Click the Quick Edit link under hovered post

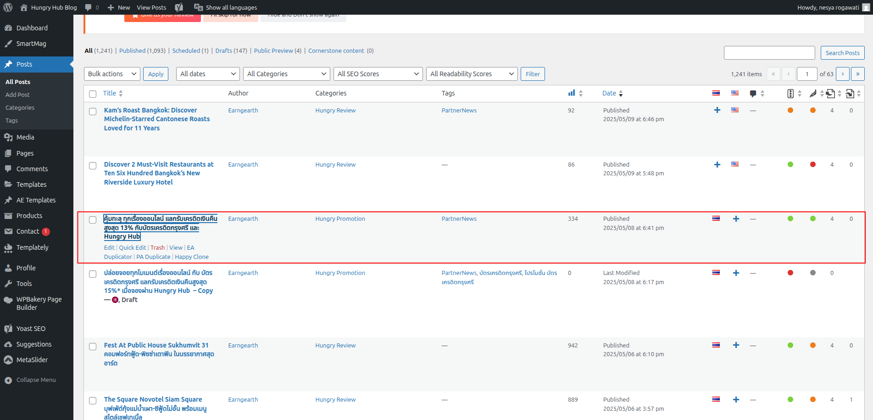pos(133,248)
